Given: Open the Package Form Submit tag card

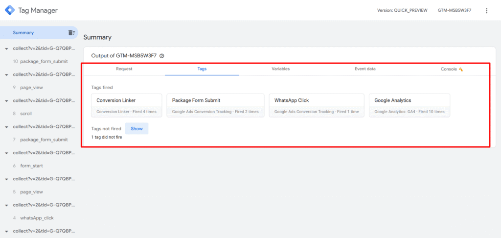Looking at the screenshot, I should click(x=215, y=105).
